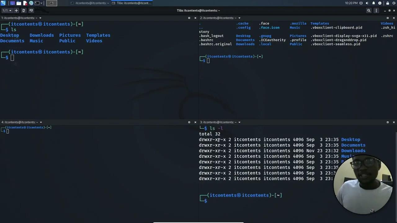
Task: Open the Tilix three-dot main menu
Action: click(x=376, y=11)
